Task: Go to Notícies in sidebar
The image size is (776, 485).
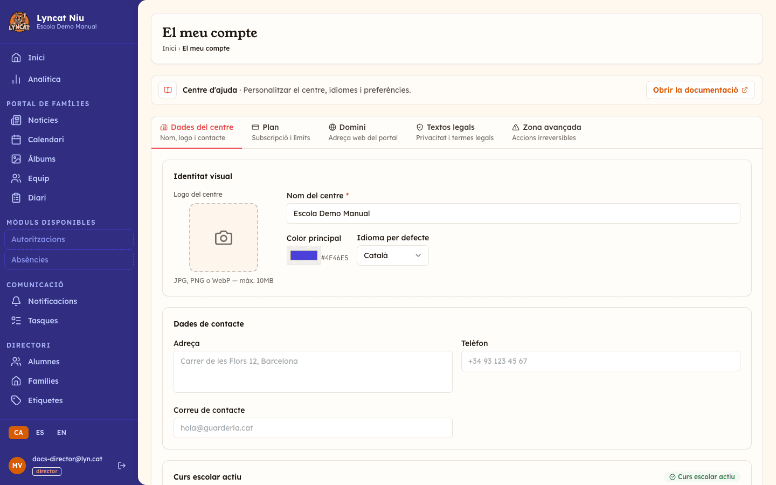Action: (69, 120)
